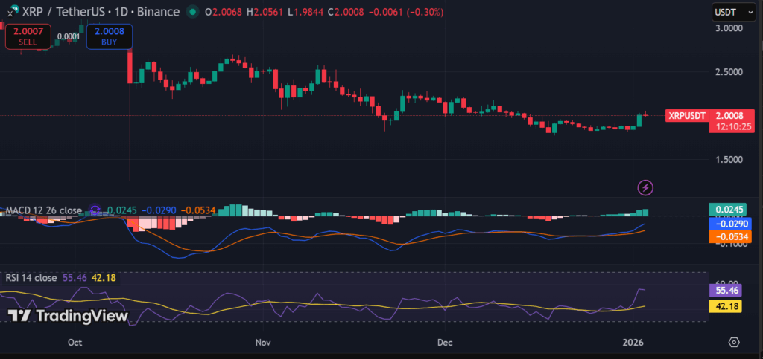
Task: Click the XRPUSDT price label tag
Action: (686, 116)
